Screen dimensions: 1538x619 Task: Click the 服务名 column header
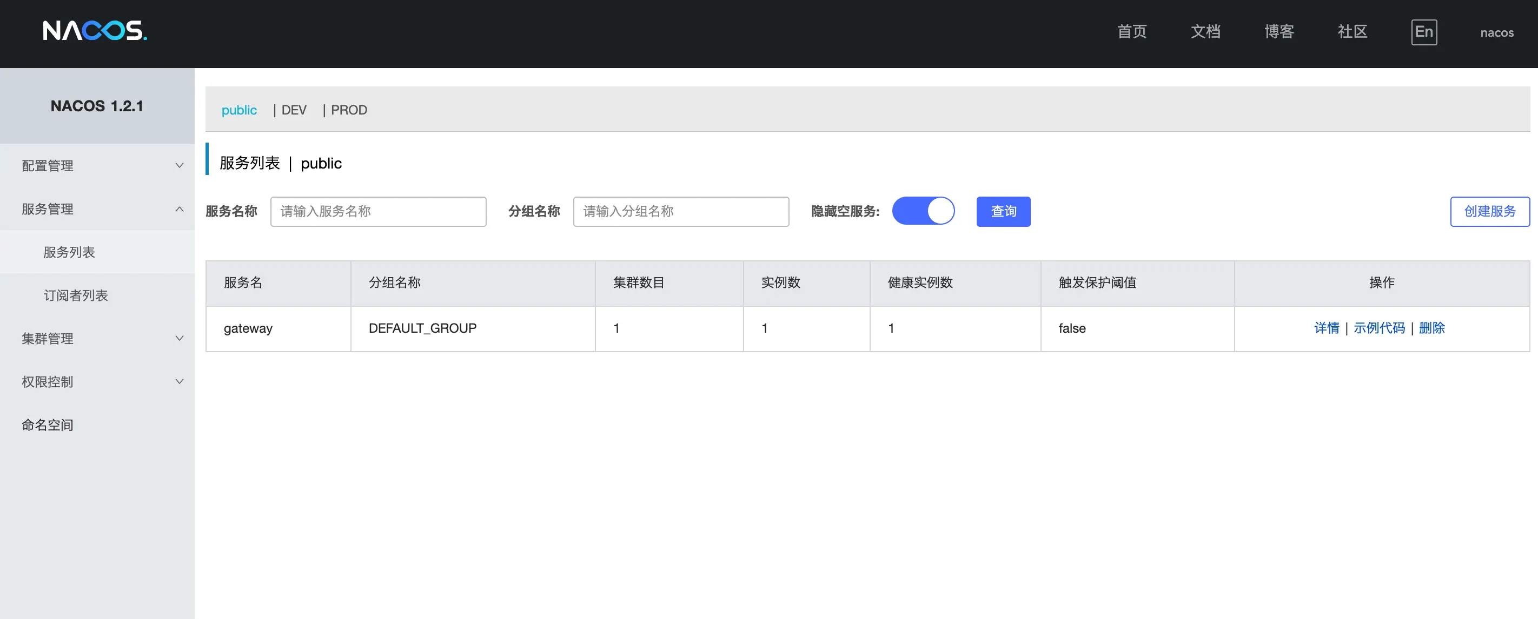(x=278, y=283)
